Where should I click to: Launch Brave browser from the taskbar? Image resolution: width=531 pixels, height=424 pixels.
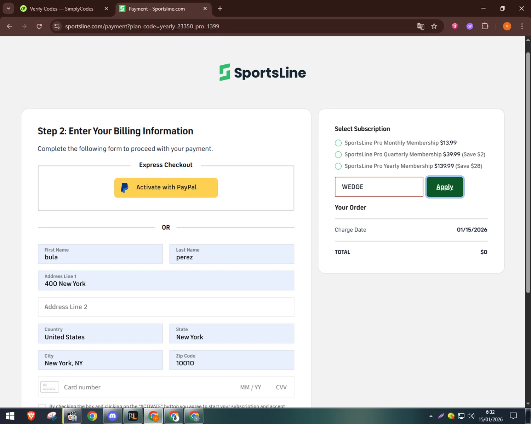click(x=31, y=416)
